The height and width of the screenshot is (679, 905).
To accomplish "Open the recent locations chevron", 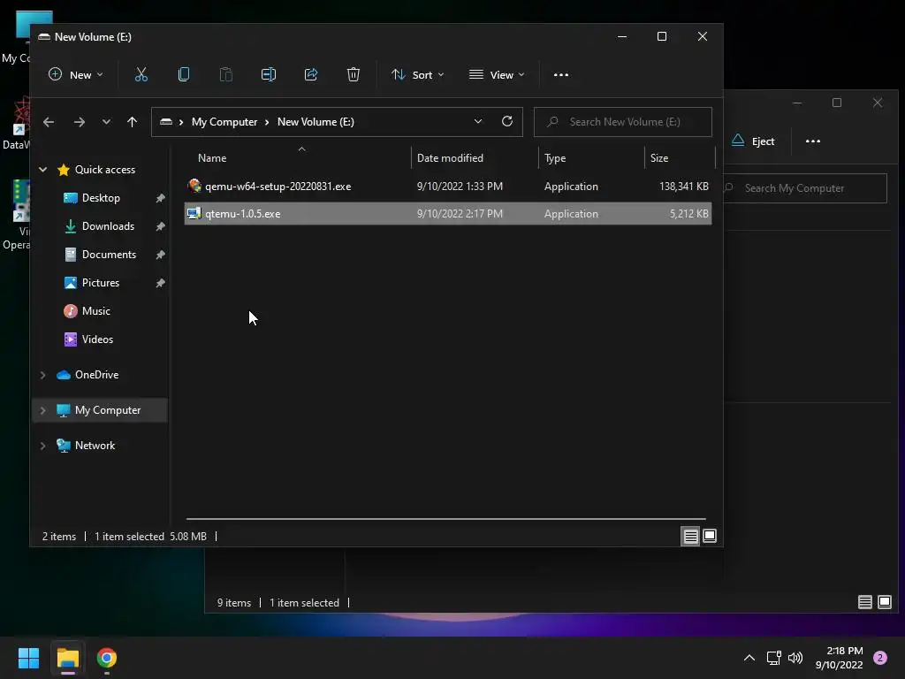I will (x=106, y=122).
